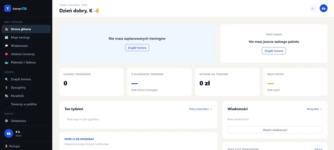Image resolution: width=334 pixels, height=150 pixels.
Task: Click the icon beside Dyscypliny
Action: [x=7, y=87]
